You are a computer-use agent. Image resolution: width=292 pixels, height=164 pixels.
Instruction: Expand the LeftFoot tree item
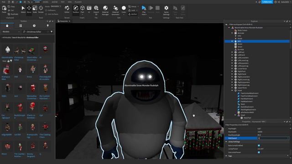pyautogui.click(x=232, y=52)
